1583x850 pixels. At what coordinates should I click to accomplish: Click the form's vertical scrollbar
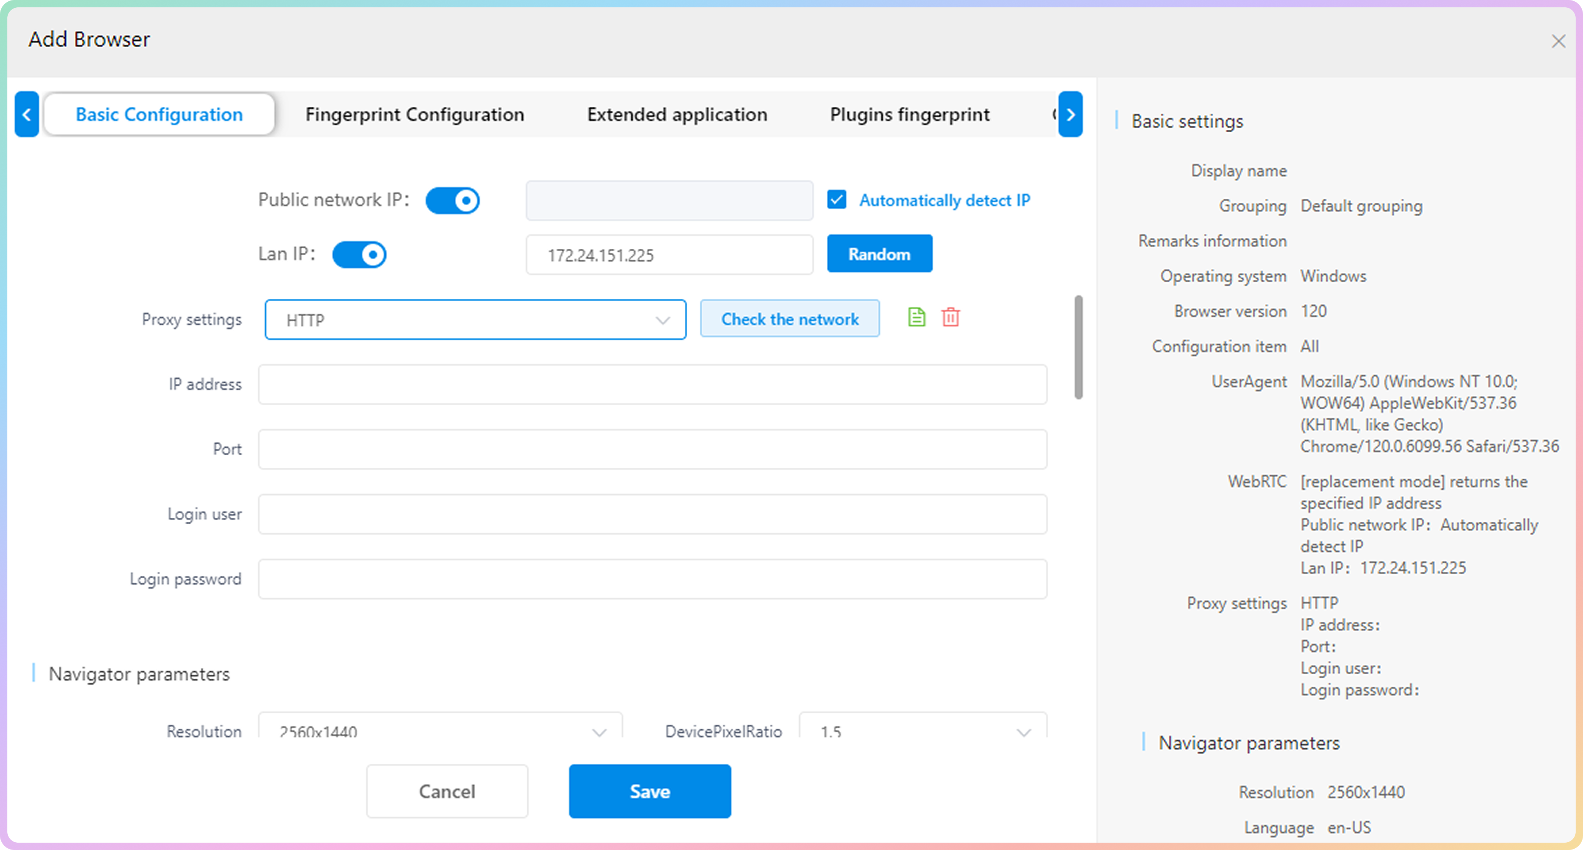[1078, 347]
